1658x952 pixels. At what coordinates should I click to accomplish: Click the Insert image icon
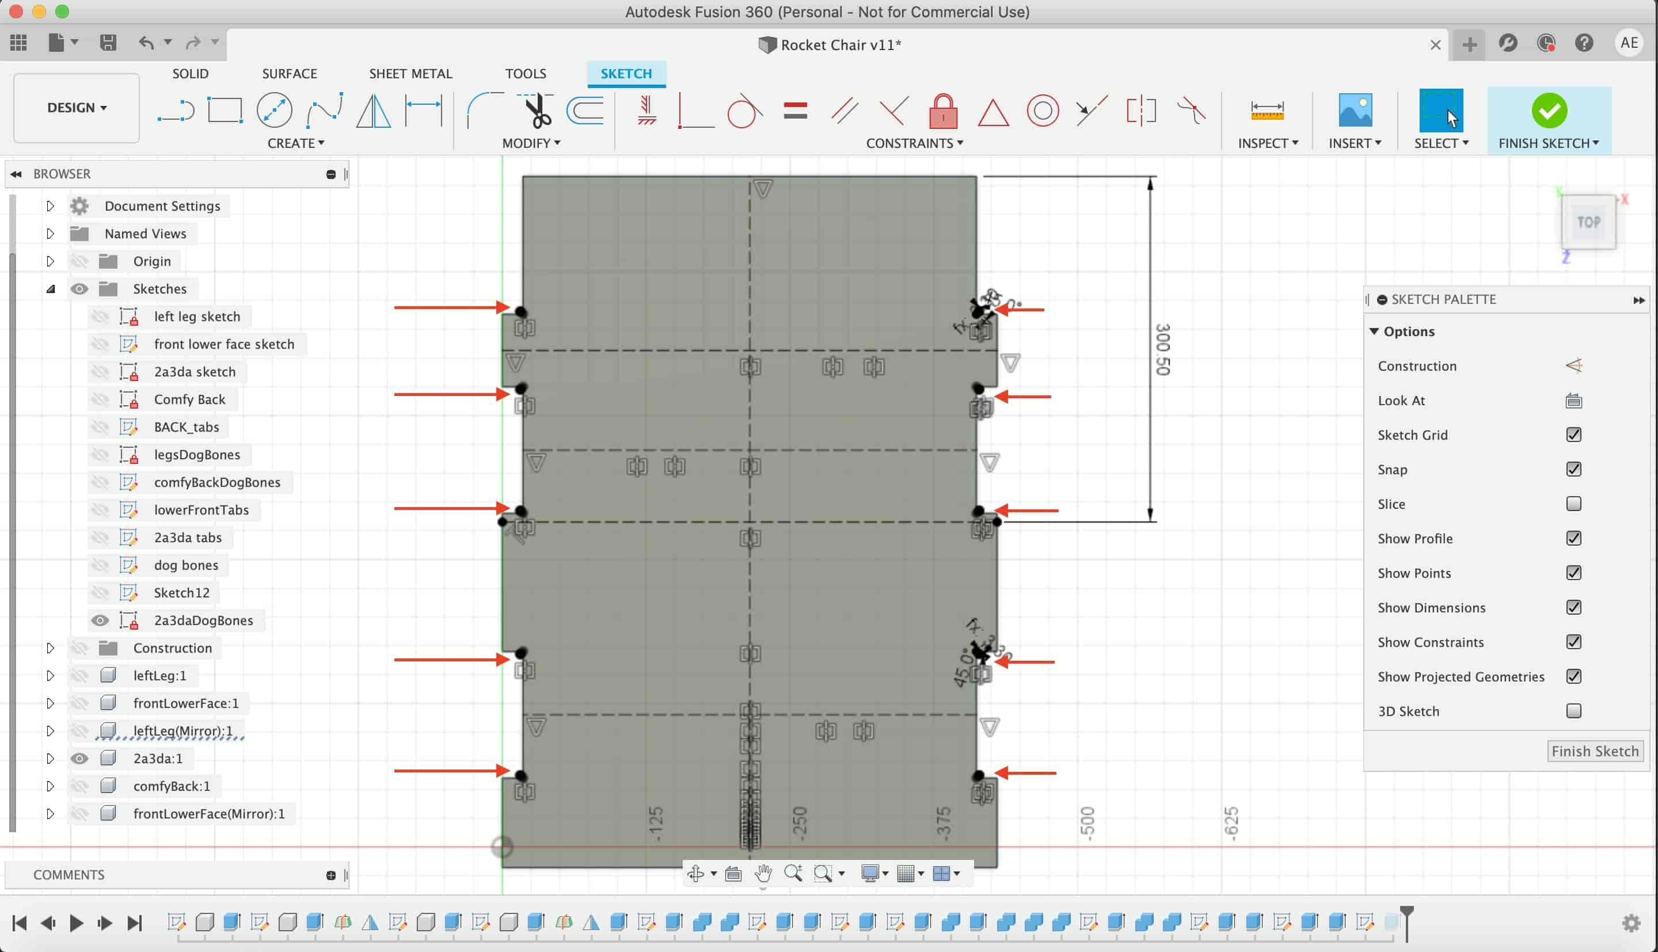[1355, 110]
